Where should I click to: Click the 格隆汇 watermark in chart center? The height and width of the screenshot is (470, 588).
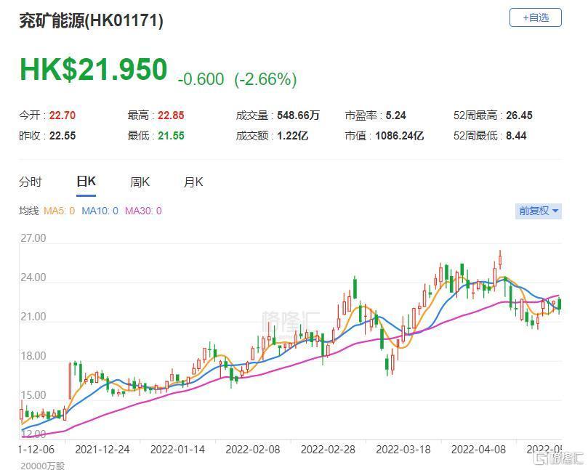point(291,317)
